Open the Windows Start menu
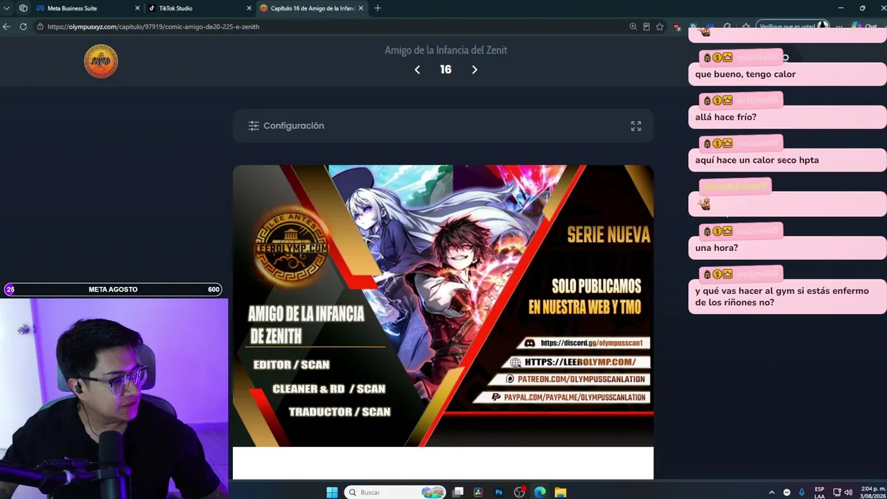887x499 pixels. pyautogui.click(x=332, y=492)
